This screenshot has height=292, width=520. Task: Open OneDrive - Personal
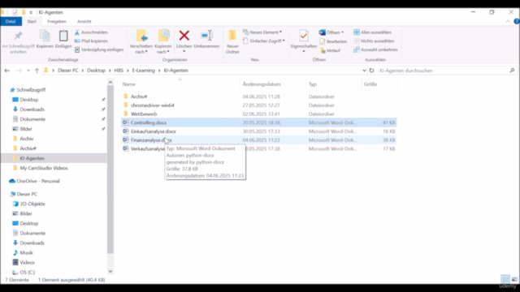[x=38, y=181]
